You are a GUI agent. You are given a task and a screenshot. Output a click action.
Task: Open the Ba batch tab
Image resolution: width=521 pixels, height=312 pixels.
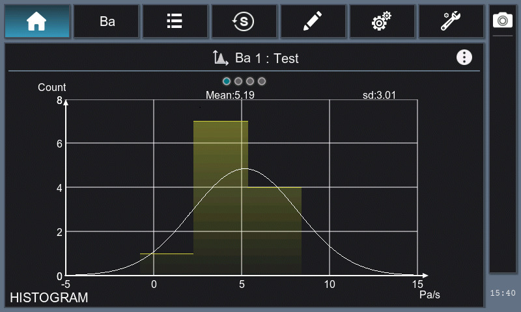(x=106, y=21)
